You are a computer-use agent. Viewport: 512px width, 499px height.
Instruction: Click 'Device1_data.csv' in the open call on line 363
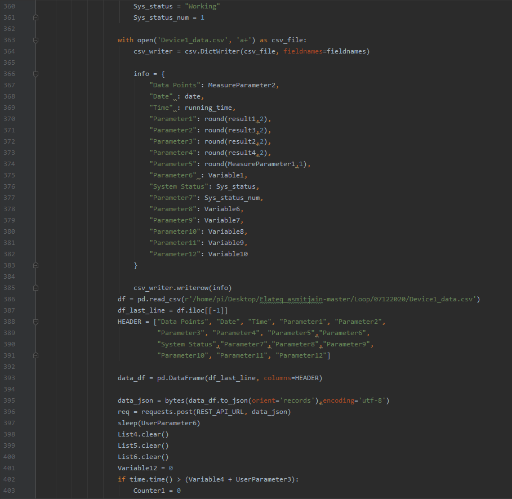coord(193,40)
